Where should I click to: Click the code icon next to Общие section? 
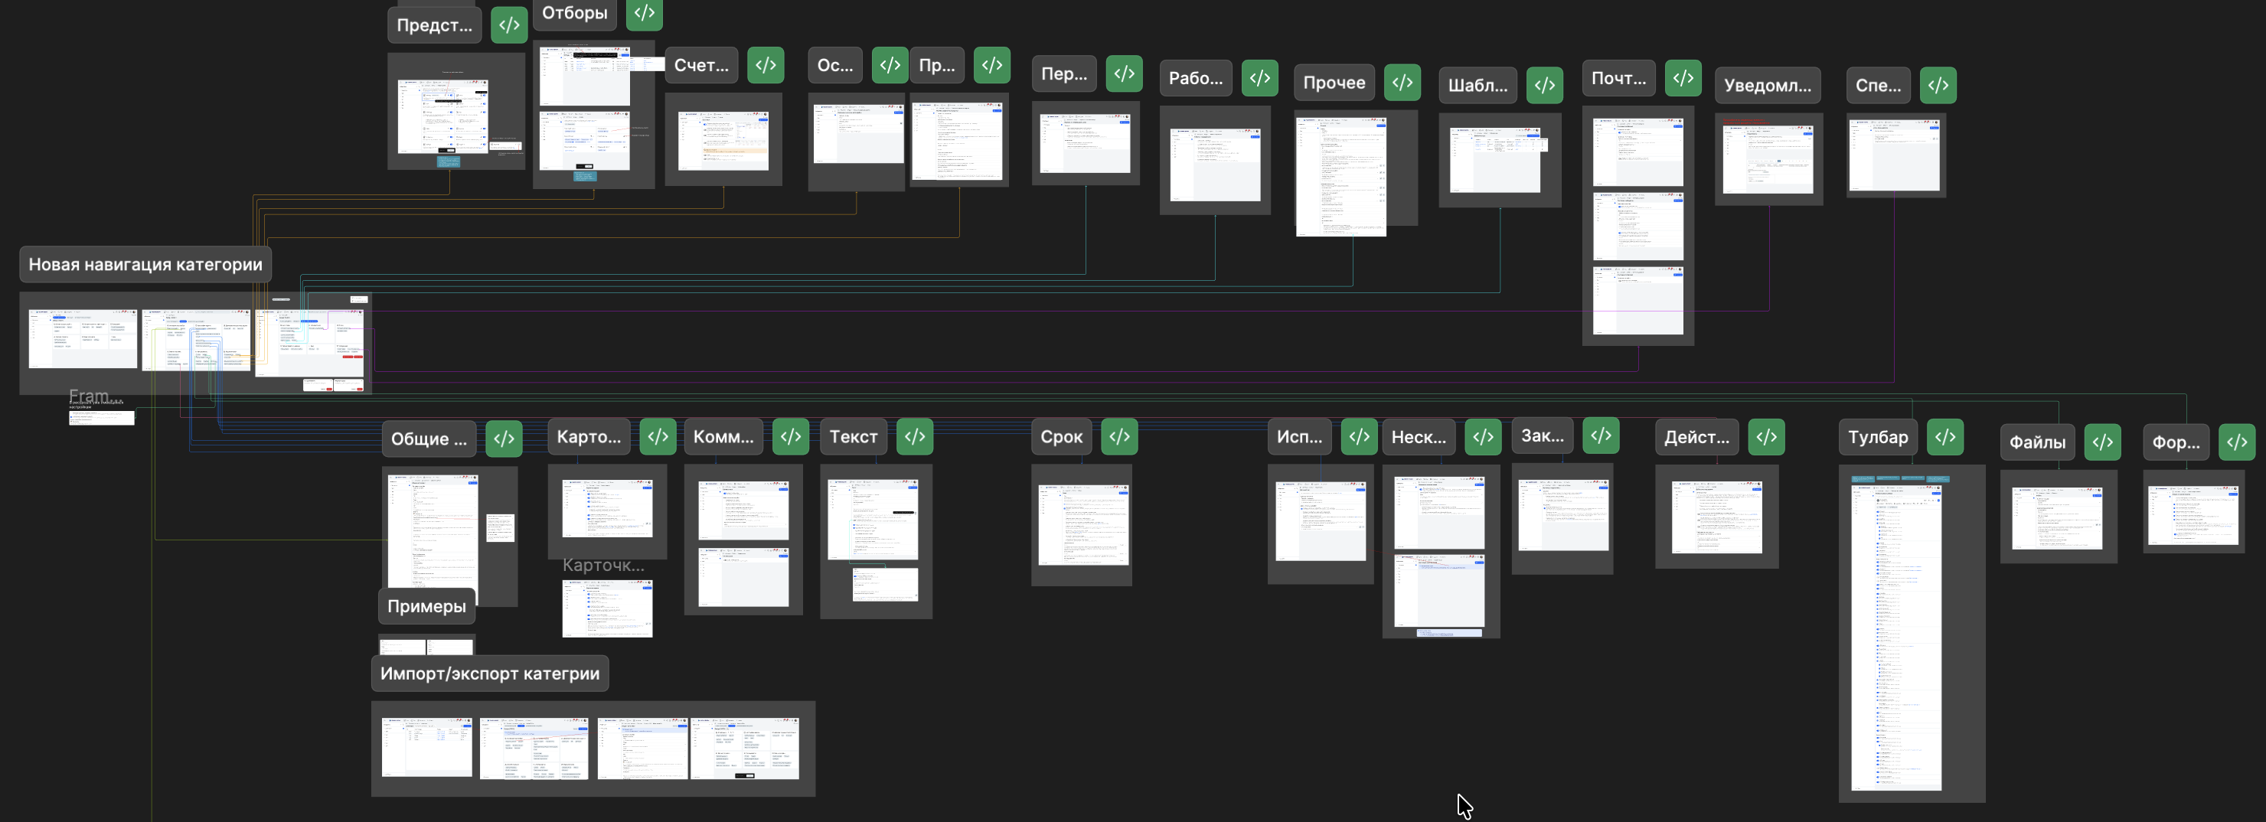click(504, 439)
